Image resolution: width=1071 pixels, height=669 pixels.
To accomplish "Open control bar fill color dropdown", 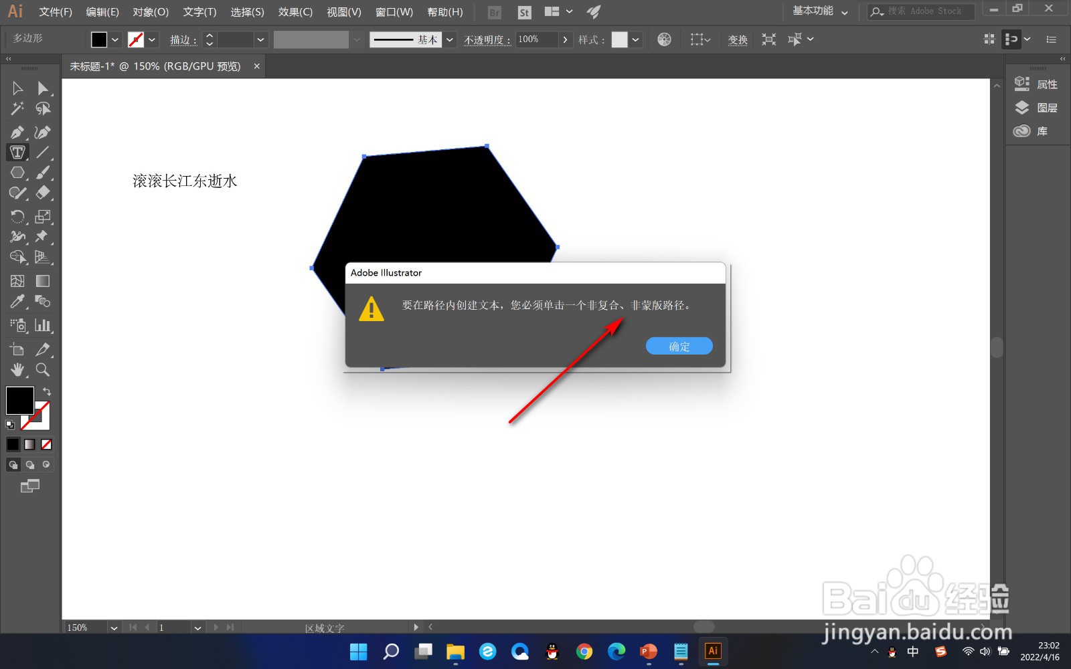I will click(x=115, y=39).
